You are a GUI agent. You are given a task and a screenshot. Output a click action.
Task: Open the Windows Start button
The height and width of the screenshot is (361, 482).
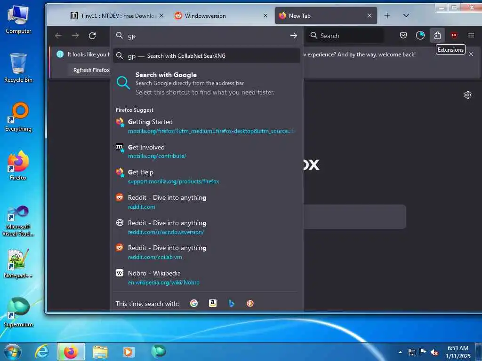[13, 352]
